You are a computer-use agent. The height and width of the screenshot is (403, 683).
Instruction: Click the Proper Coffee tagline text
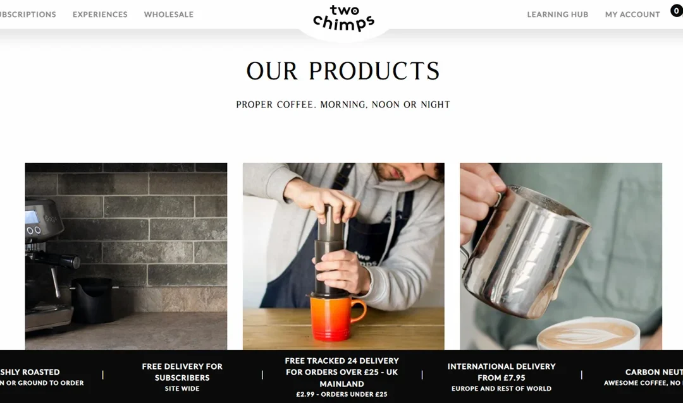pyautogui.click(x=343, y=104)
